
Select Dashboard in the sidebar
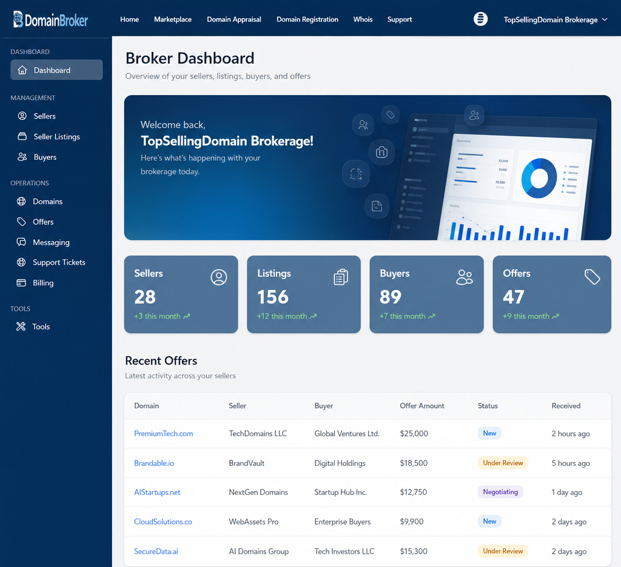click(x=56, y=70)
